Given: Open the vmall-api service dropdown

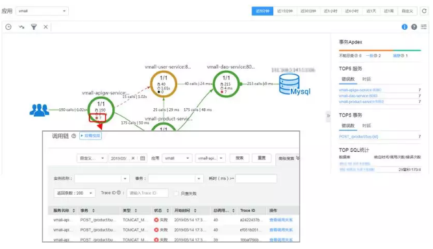Looking at the screenshot, I should 210,158.
